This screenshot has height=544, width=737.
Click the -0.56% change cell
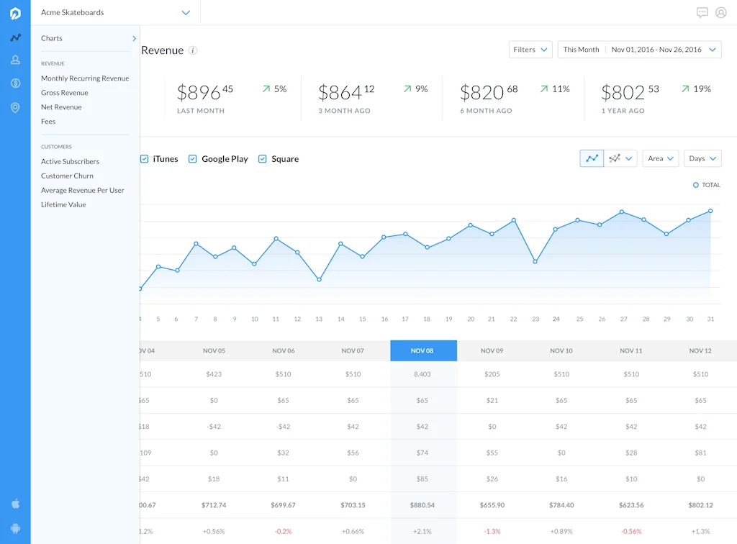[631, 531]
